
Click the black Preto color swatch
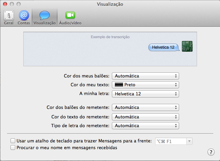[119, 85]
